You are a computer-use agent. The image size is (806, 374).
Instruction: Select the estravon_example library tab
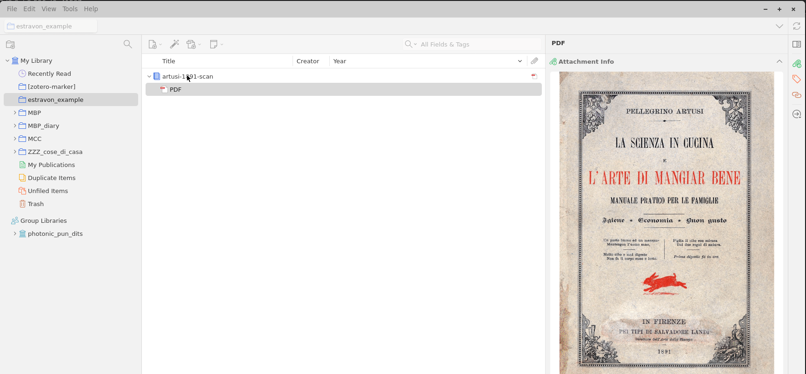(x=51, y=26)
